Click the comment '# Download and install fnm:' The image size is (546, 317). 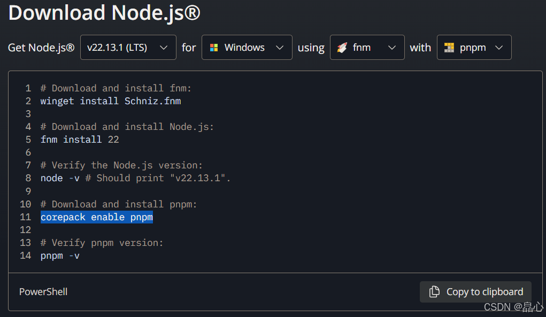coord(116,88)
